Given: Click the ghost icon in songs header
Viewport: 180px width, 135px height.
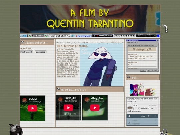Looking at the screenshot, I should click(x=59, y=89).
